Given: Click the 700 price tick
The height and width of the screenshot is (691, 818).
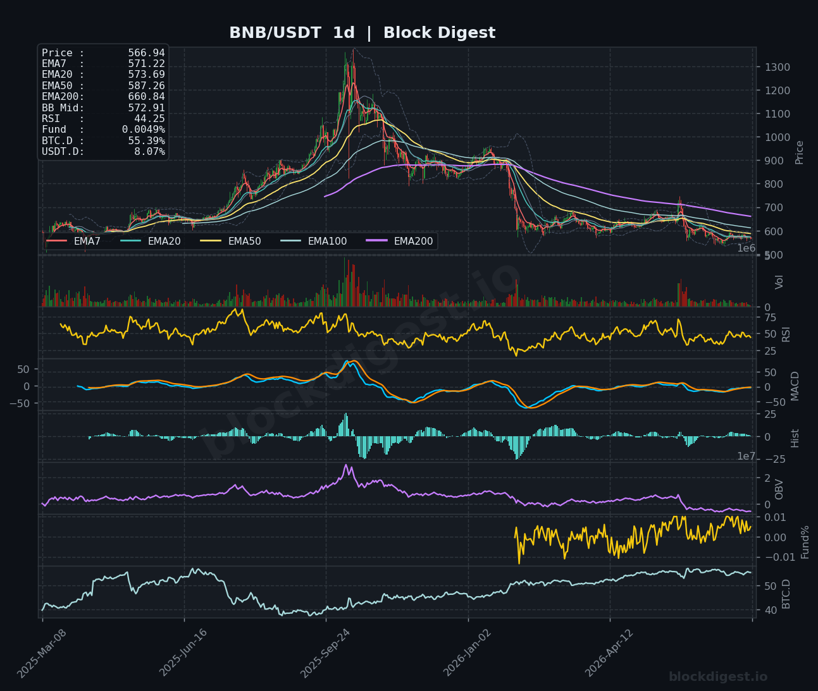Looking at the screenshot, I should 774,208.
